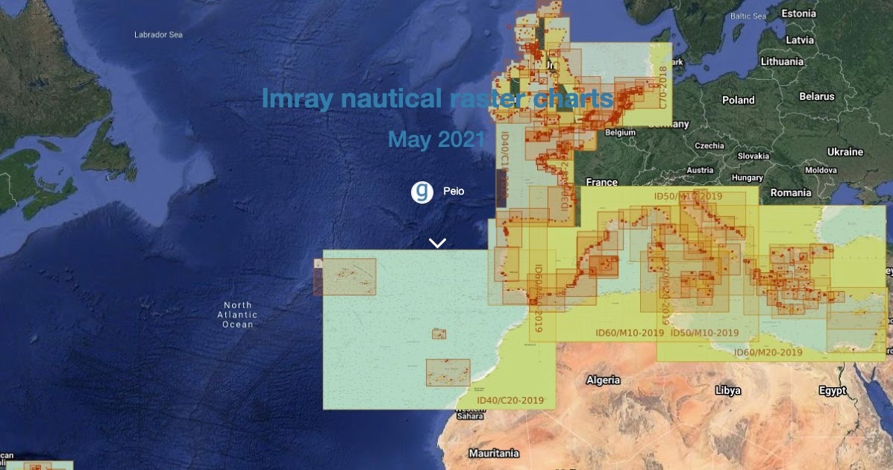The height and width of the screenshot is (470, 893).
Task: Select the France map label
Action: [x=601, y=181]
